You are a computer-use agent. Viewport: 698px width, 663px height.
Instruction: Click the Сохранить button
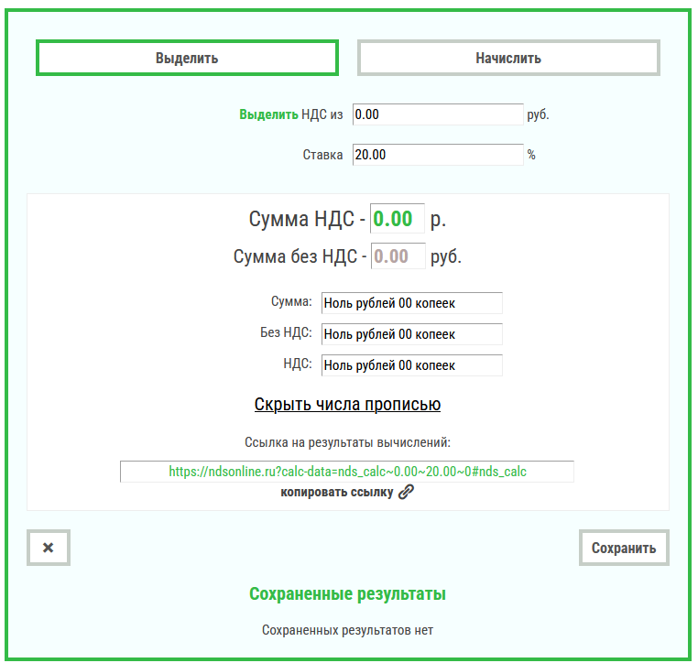(624, 548)
